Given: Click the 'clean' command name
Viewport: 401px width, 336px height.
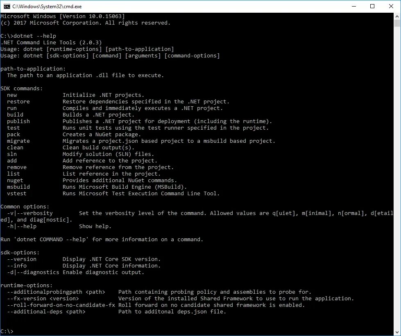Looking at the screenshot, I should coord(15,148).
